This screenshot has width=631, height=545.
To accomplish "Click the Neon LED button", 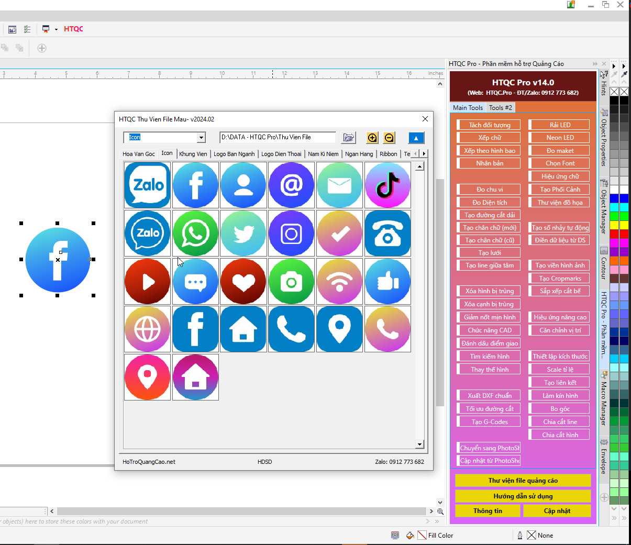I will [x=560, y=138].
